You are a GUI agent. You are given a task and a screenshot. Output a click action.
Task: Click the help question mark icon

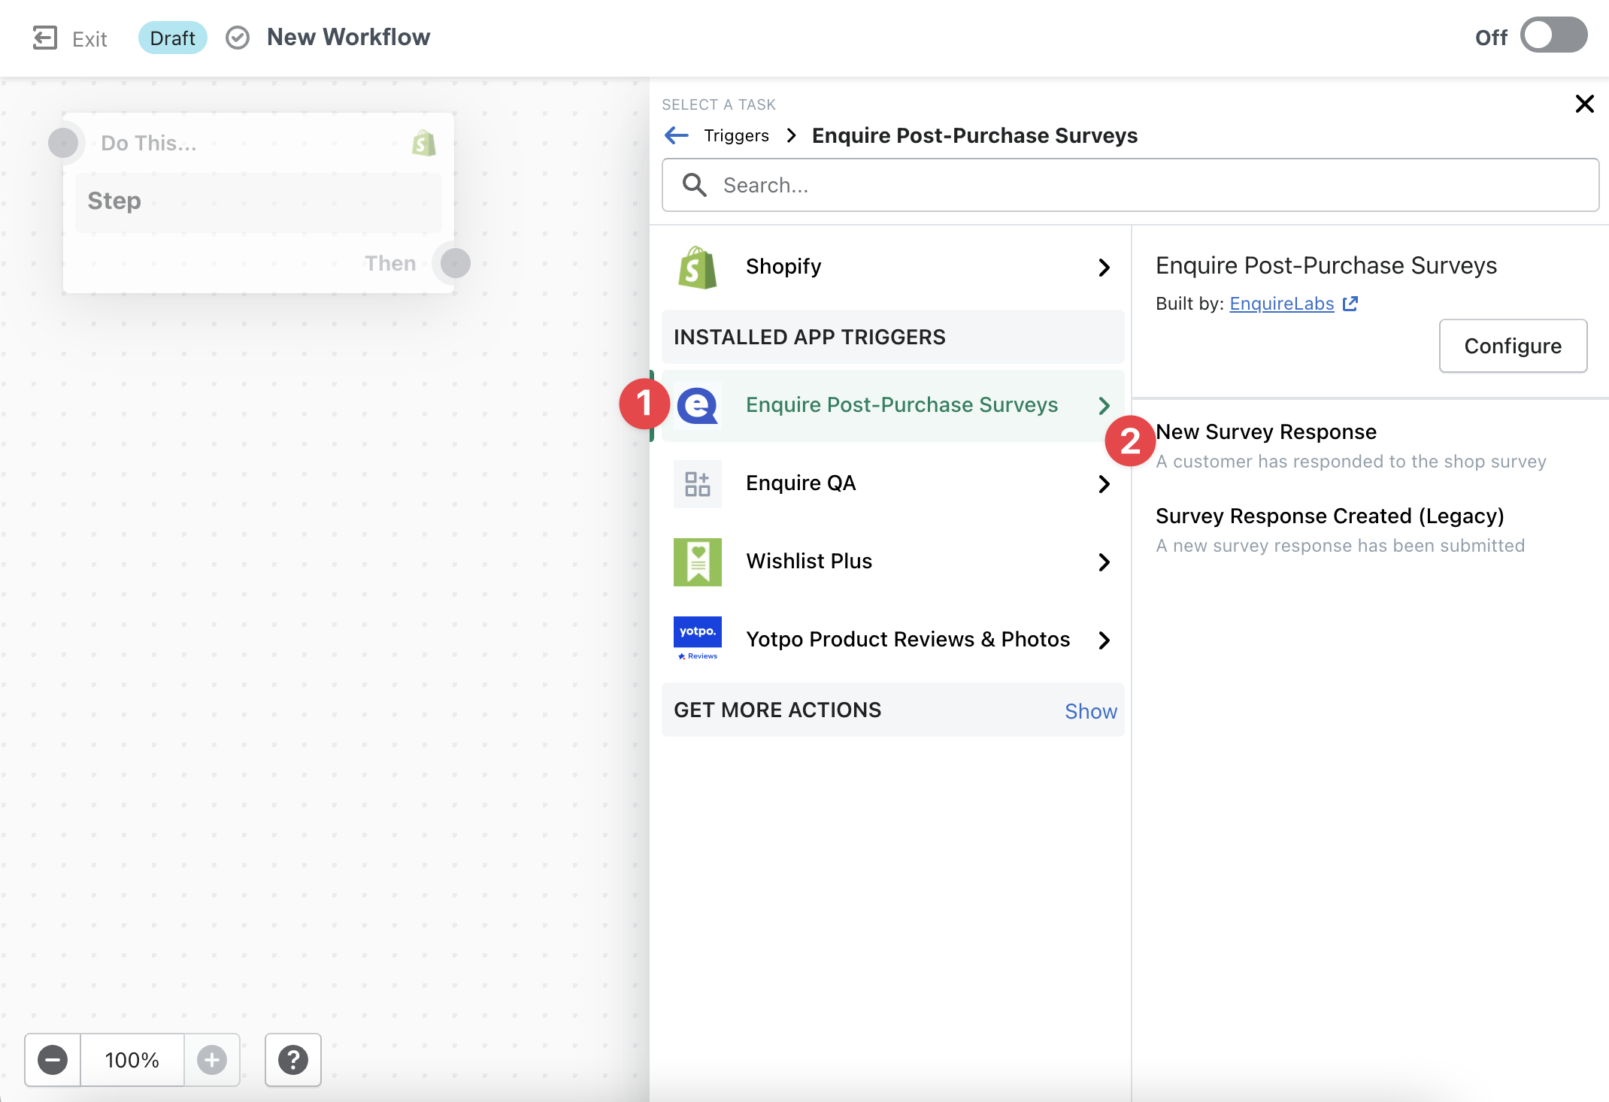coord(293,1060)
